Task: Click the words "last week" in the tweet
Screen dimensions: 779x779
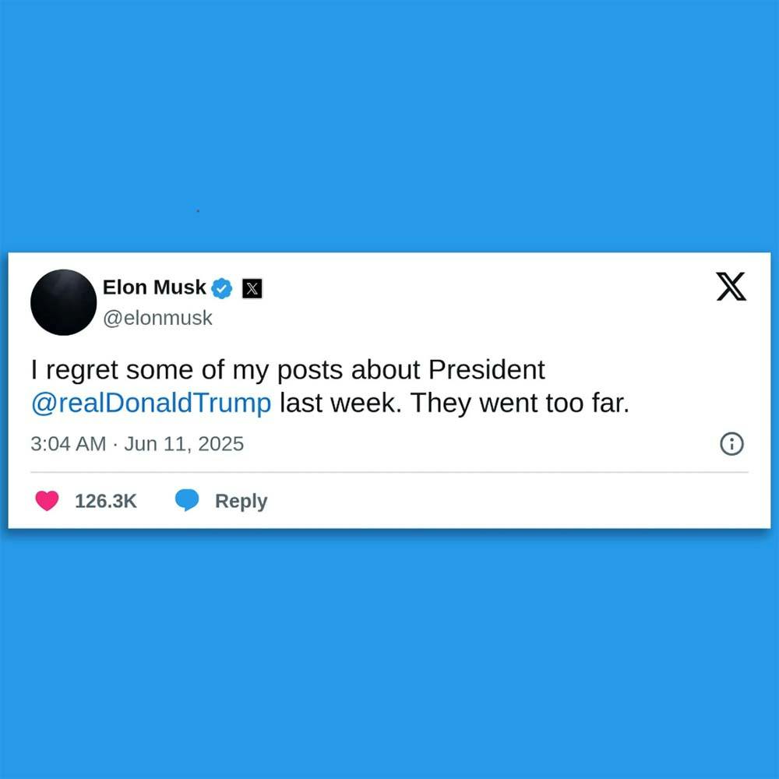Action: click(x=339, y=403)
